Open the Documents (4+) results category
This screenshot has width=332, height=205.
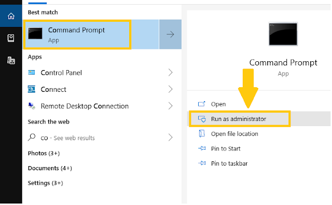[x=50, y=168]
